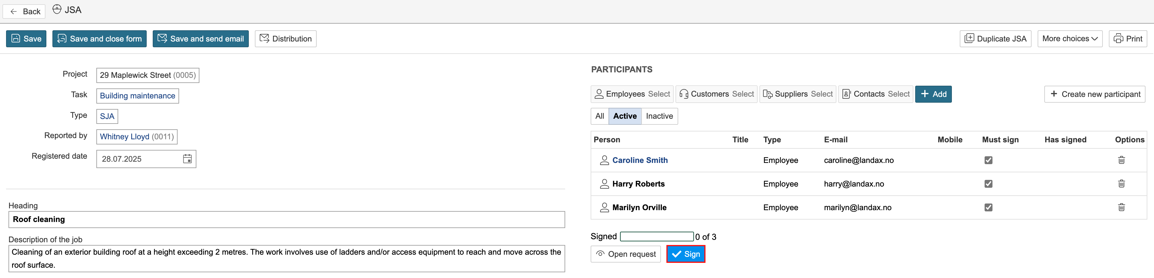Delete Caroline Smith with trash icon
The height and width of the screenshot is (278, 1154).
[x=1121, y=160]
